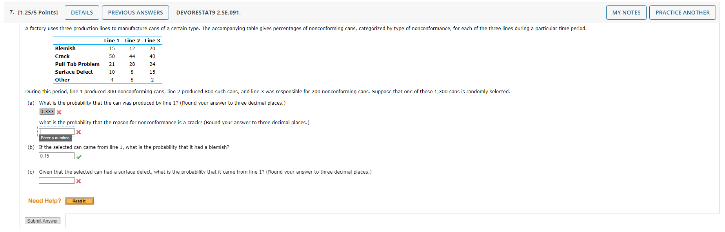Click the Enter a number tooltip
725x232 pixels.
point(55,138)
